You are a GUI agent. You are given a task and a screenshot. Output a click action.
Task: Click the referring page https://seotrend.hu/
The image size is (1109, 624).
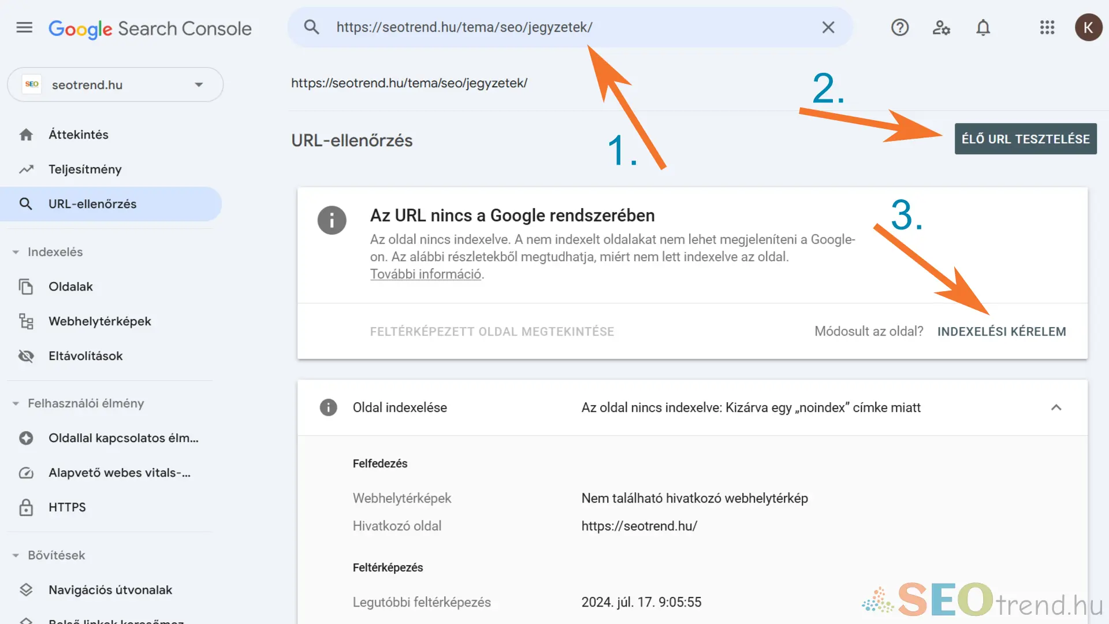pyautogui.click(x=639, y=526)
